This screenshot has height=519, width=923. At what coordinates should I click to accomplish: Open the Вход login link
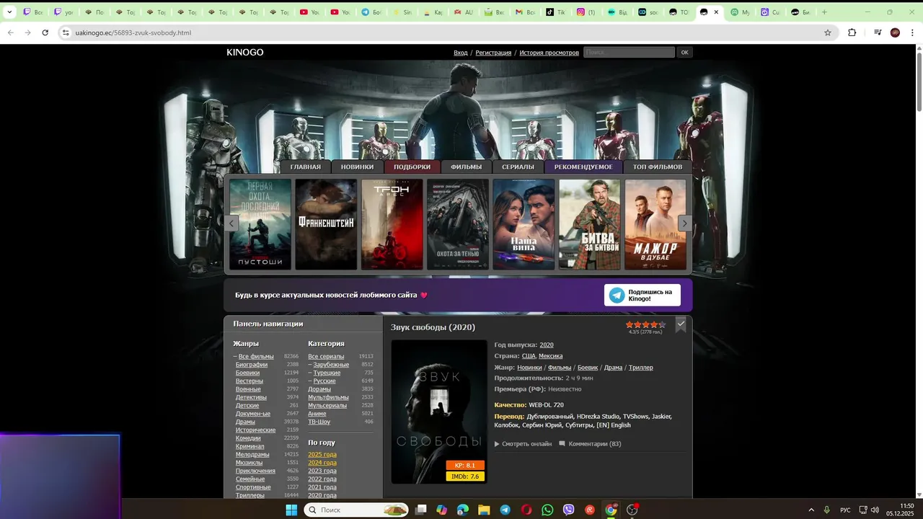click(461, 53)
